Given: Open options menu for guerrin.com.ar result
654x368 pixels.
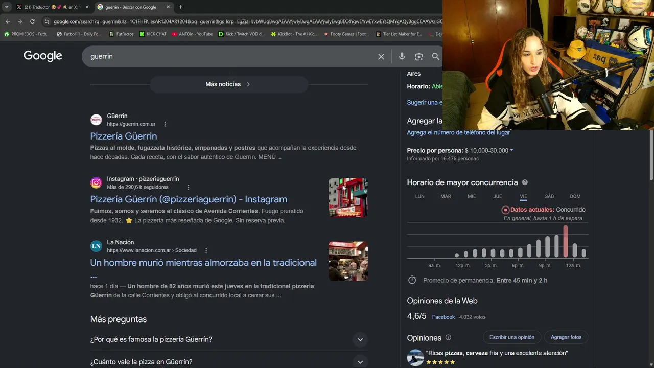Looking at the screenshot, I should (x=165, y=124).
